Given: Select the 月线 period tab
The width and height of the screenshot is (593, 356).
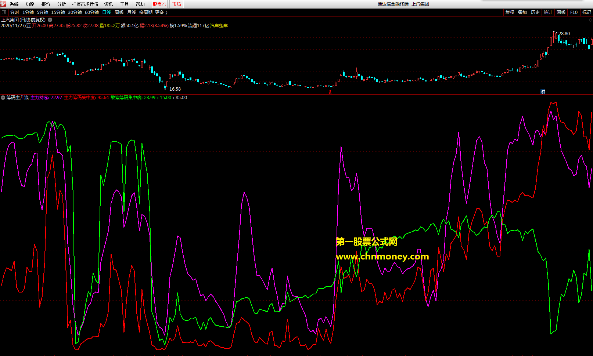Looking at the screenshot, I should pyautogui.click(x=132, y=12).
